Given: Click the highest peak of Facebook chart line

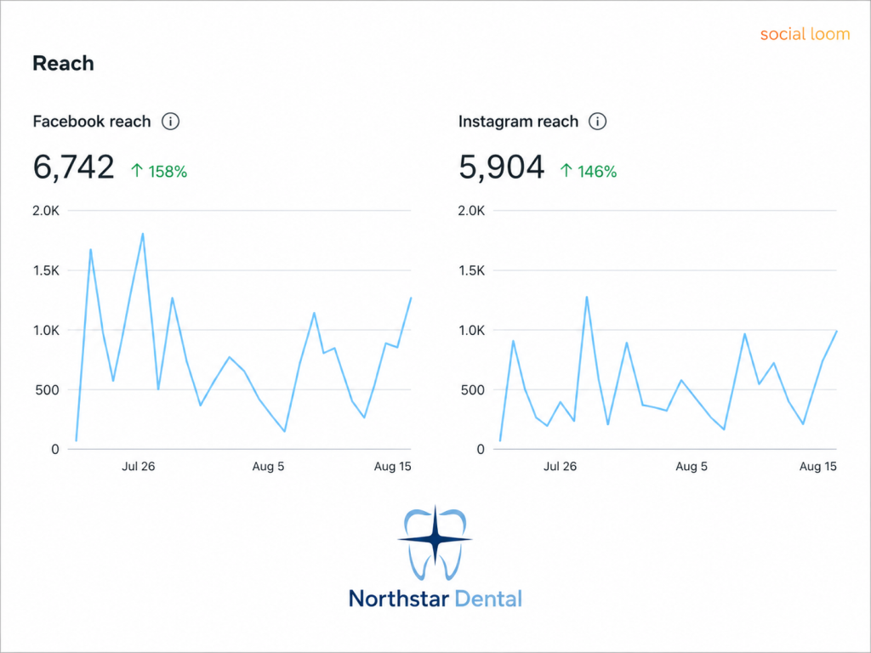Looking at the screenshot, I should (x=143, y=234).
